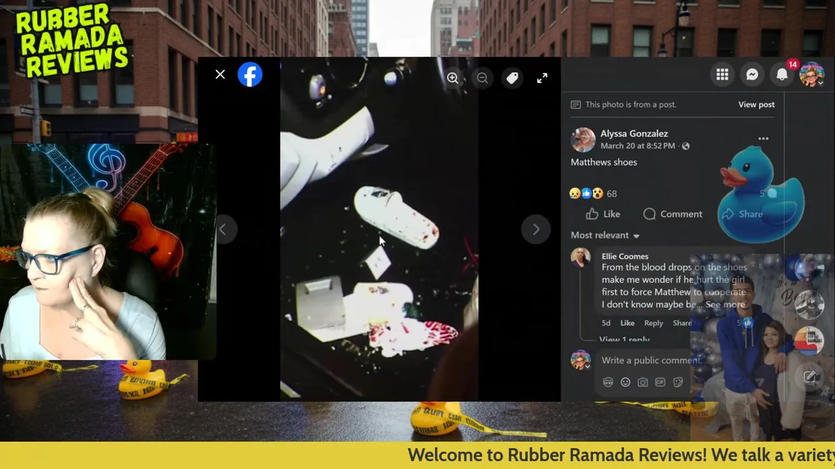The width and height of the screenshot is (835, 469).
Task: Click Matthews shoes caption text
Action: pos(604,162)
